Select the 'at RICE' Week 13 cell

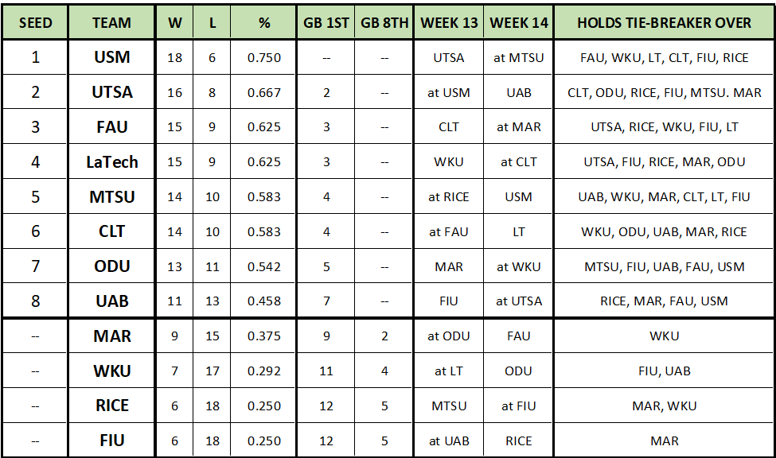click(449, 197)
